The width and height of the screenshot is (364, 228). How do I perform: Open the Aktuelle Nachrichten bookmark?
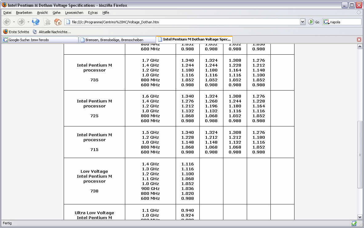point(52,32)
